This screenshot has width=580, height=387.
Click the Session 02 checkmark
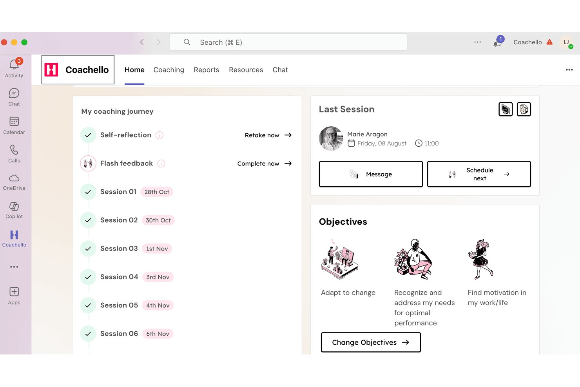pos(88,220)
